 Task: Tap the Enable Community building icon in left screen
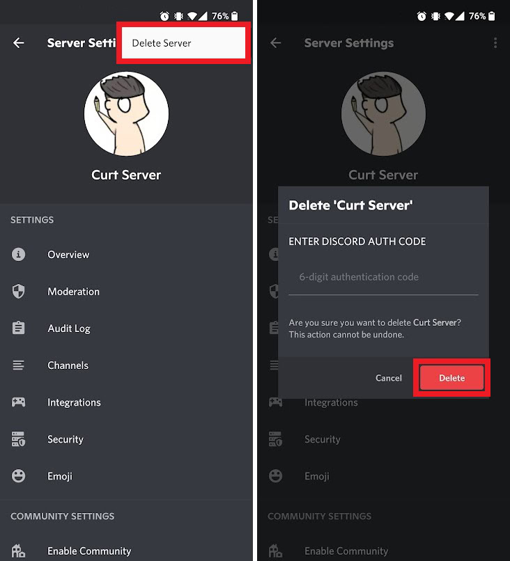point(18,551)
